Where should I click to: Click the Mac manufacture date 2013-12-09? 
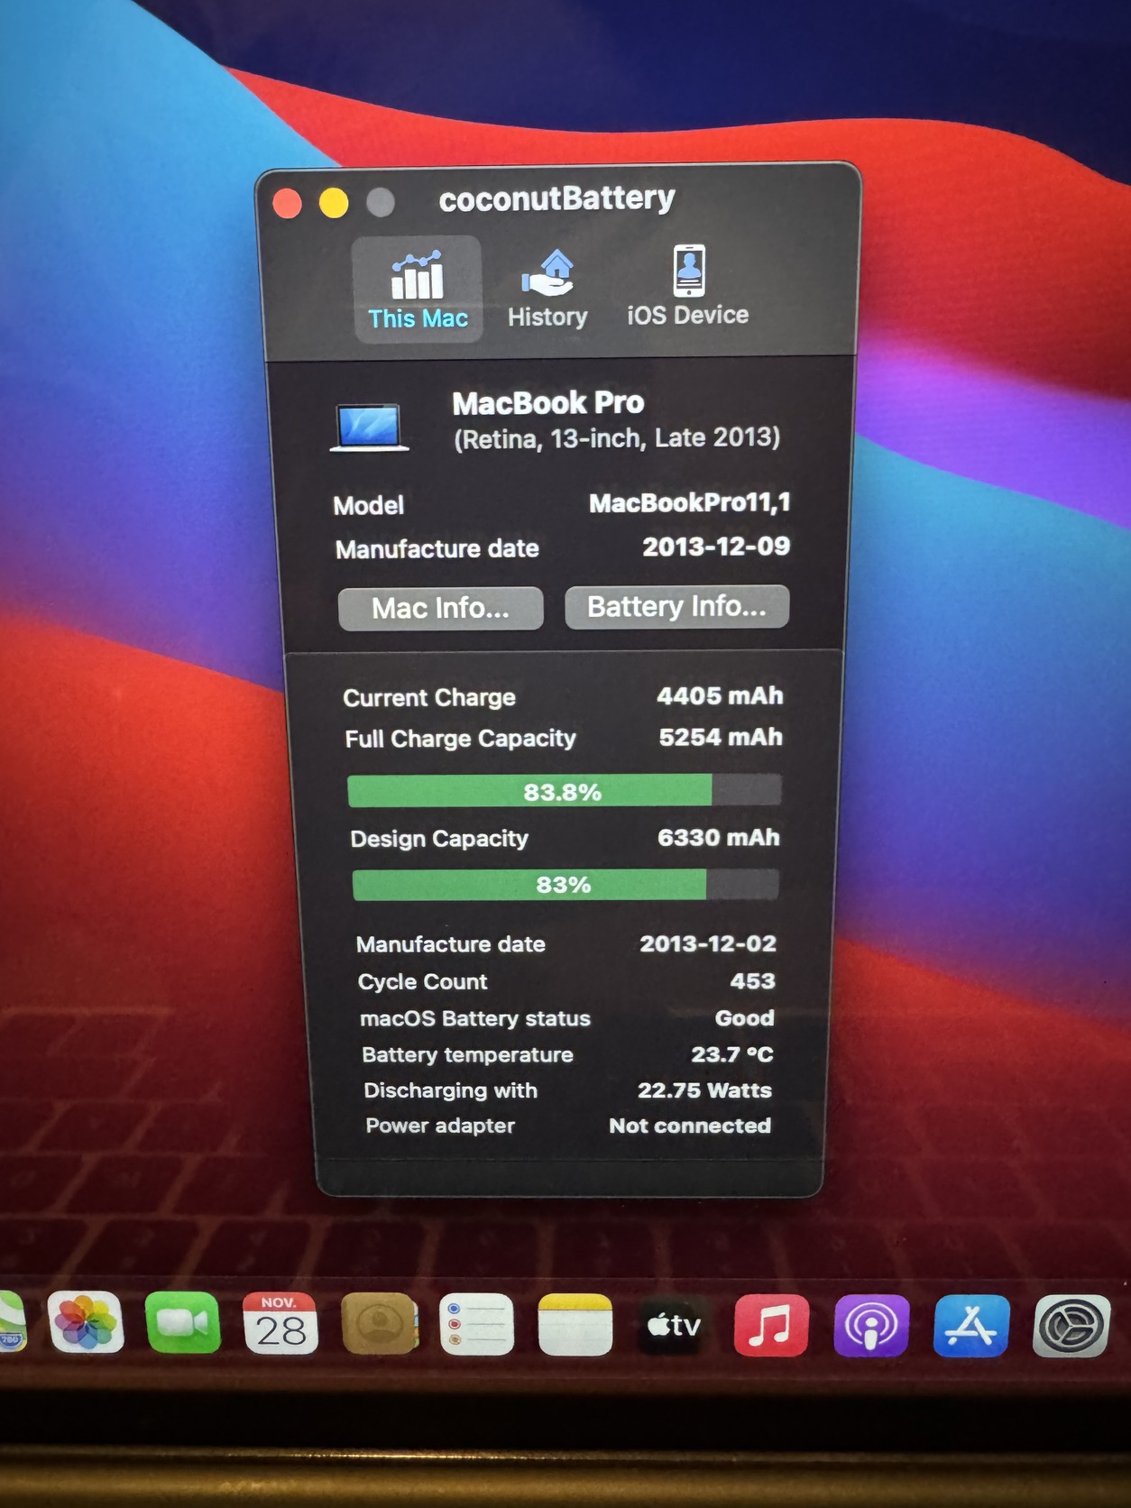point(716,547)
